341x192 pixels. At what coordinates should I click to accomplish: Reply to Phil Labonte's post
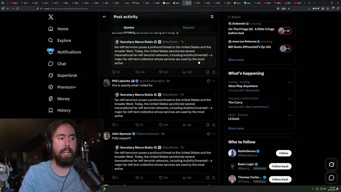point(115,125)
